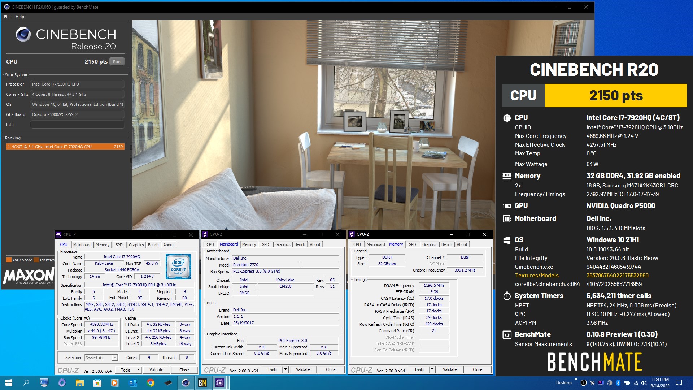693x390 pixels.
Task: Click the Your Score orange legend swatch
Action: [9, 260]
